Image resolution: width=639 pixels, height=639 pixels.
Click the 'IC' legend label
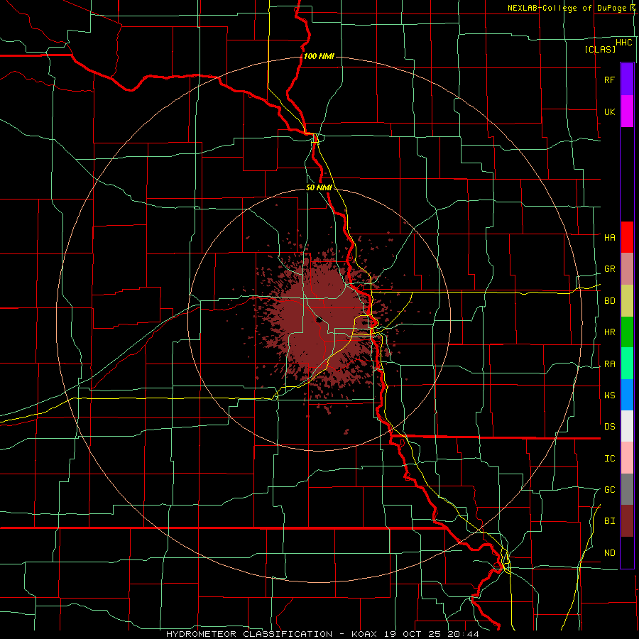(609, 459)
